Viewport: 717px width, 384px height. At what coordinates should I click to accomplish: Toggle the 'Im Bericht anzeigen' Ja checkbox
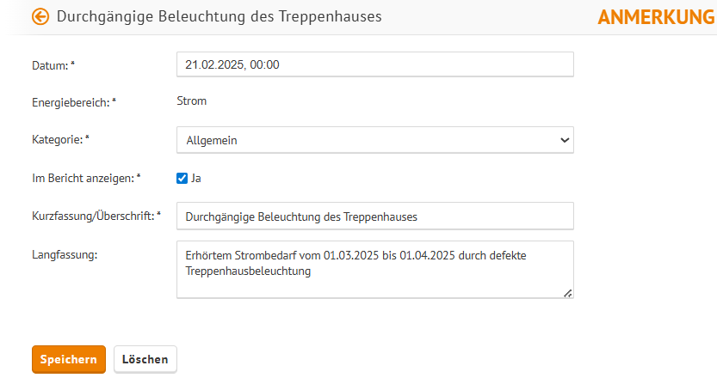(x=182, y=178)
